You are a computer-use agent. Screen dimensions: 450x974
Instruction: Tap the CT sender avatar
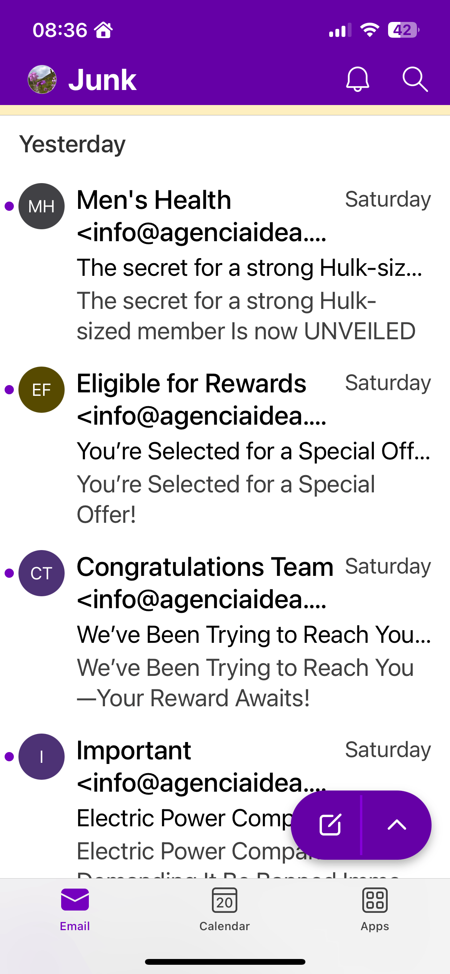42,573
